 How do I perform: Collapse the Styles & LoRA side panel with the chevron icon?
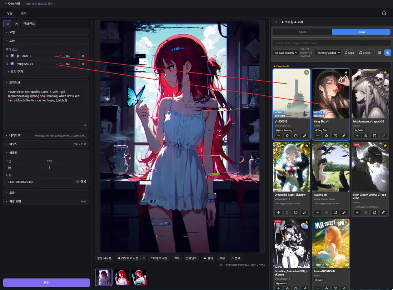(x=276, y=22)
